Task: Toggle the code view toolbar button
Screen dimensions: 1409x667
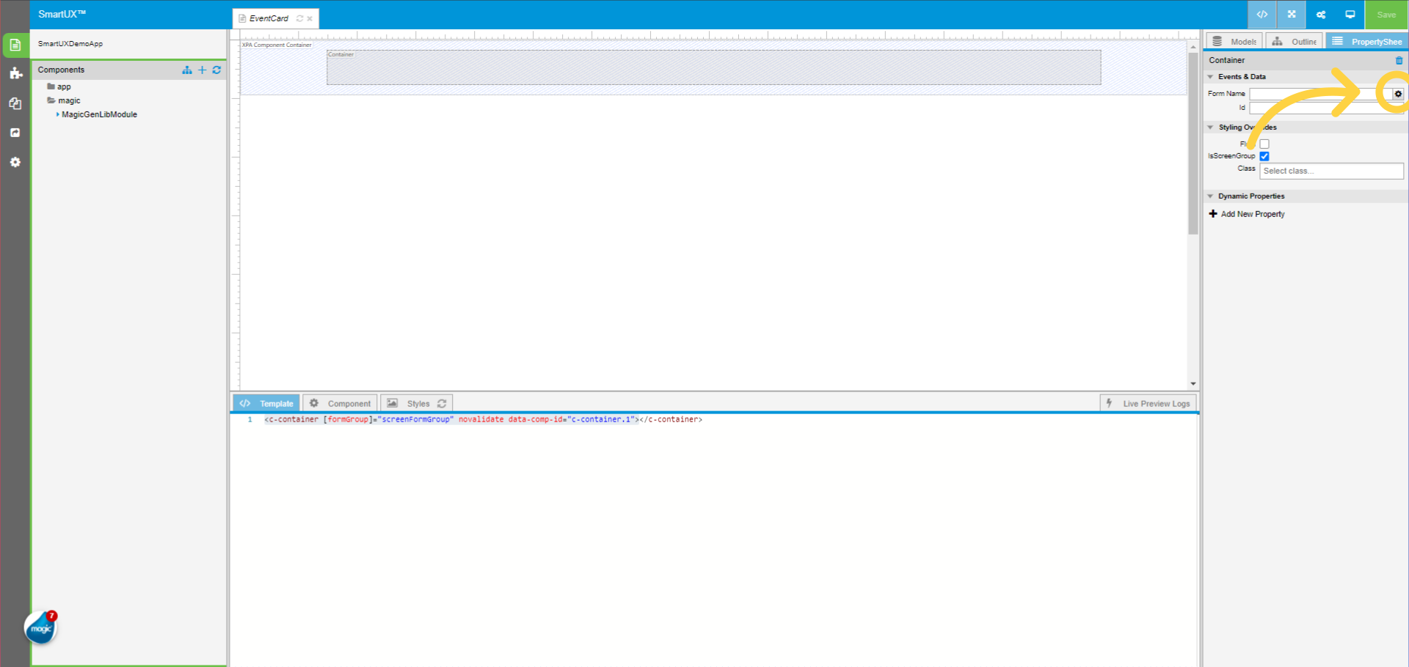Action: (x=1262, y=15)
